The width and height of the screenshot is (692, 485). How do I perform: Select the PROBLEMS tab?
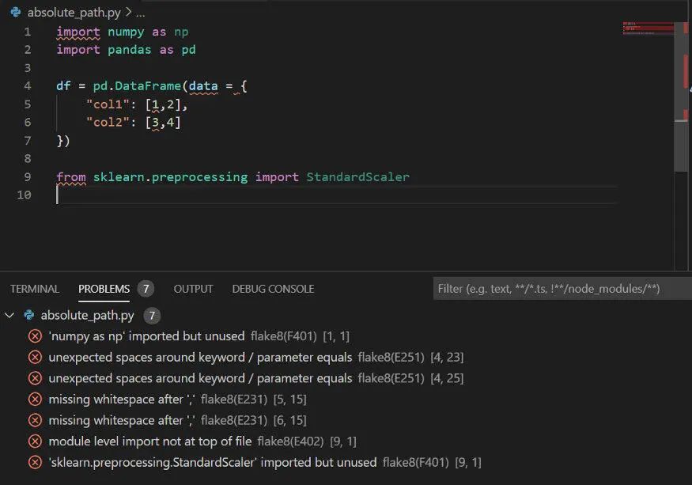(104, 289)
